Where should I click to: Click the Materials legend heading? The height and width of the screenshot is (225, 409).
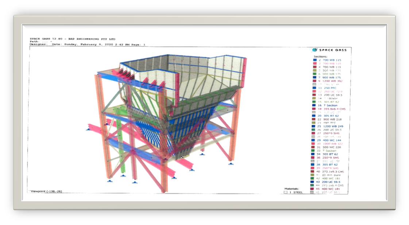pos(292,189)
